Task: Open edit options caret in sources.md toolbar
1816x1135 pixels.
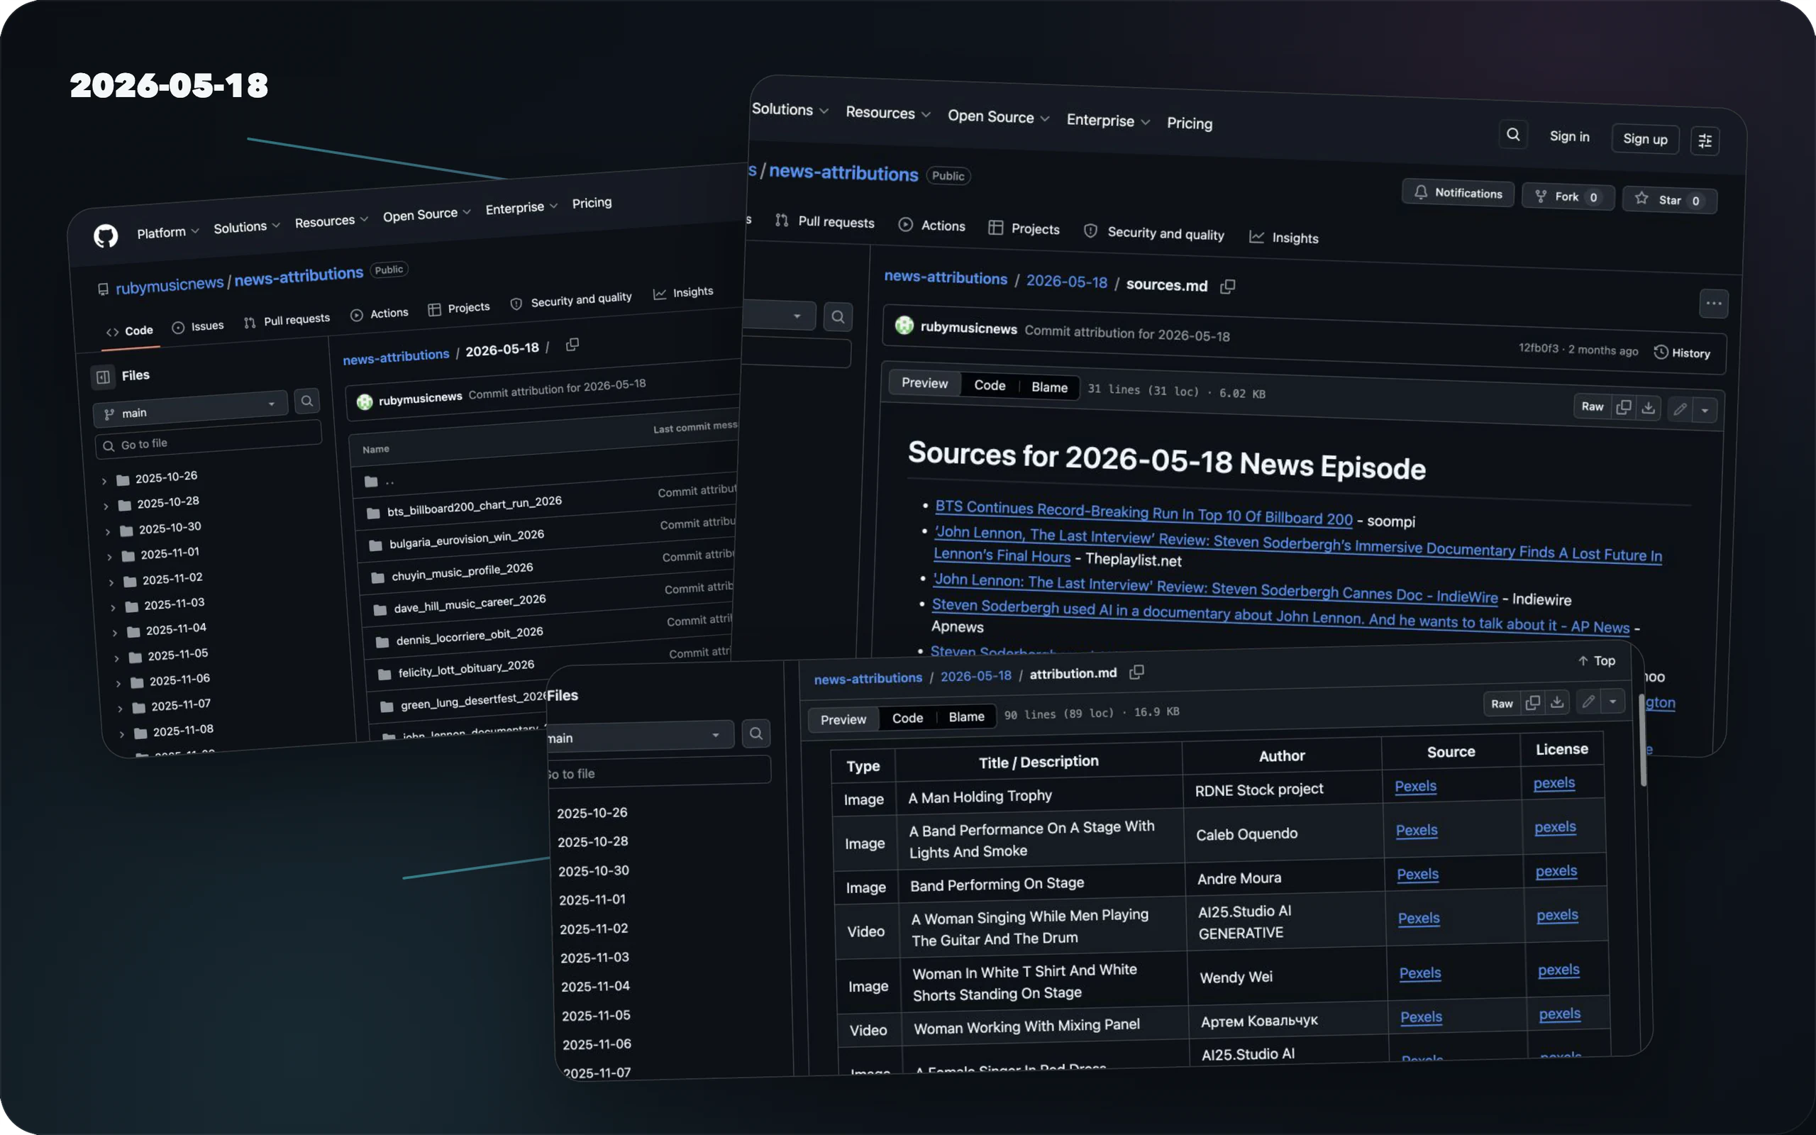Action: pos(1704,411)
